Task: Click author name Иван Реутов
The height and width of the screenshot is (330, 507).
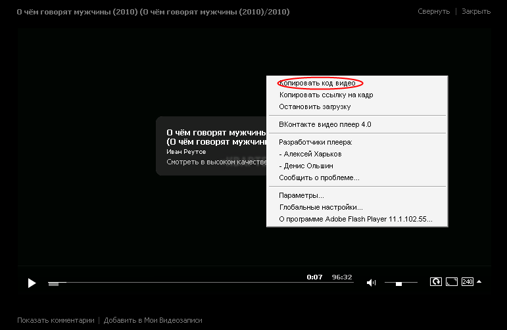Action: click(x=186, y=152)
